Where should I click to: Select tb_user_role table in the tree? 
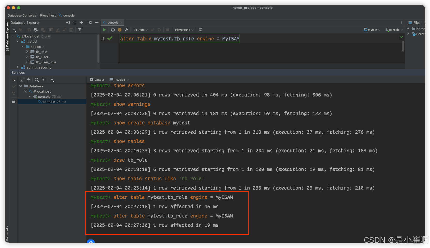[x=46, y=62]
